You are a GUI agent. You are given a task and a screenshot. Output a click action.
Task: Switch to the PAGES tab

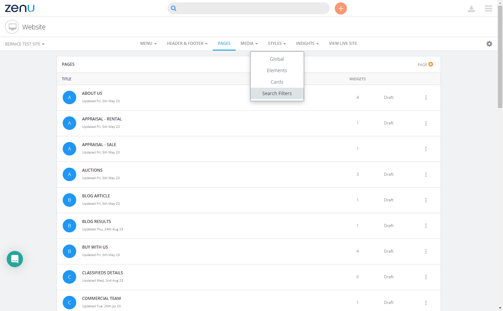(x=224, y=44)
